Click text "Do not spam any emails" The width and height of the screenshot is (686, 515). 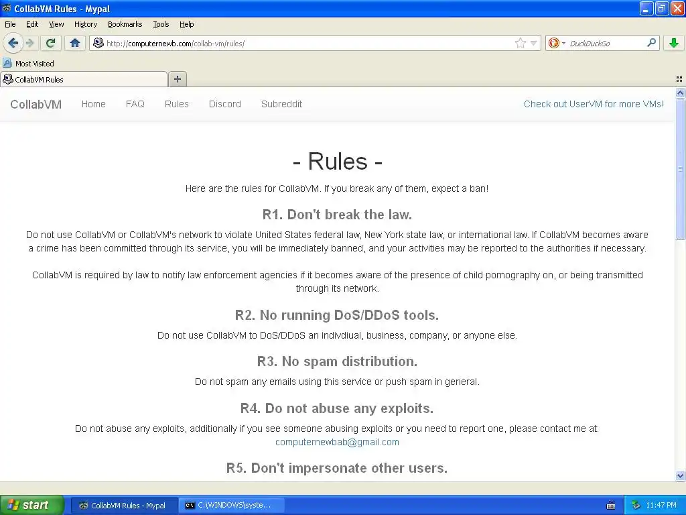coord(245,382)
